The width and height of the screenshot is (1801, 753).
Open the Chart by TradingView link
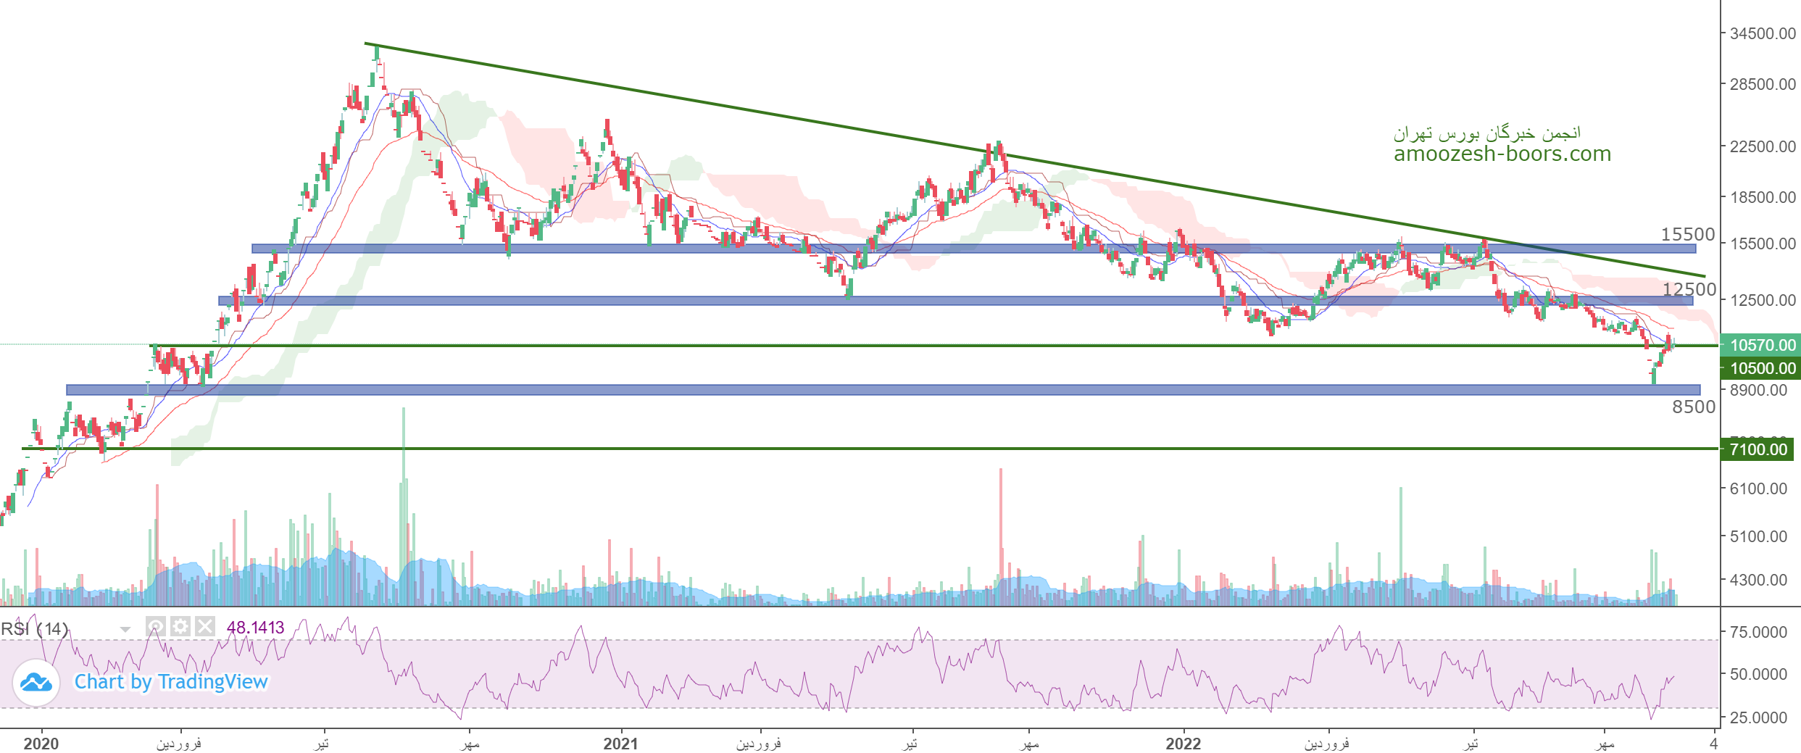tap(171, 682)
